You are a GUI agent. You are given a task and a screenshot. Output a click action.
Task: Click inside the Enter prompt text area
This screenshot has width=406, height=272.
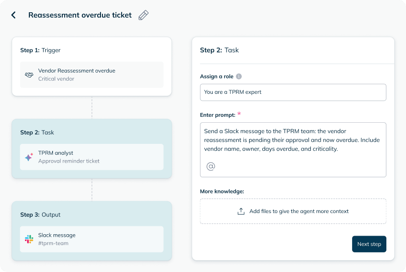click(293, 150)
